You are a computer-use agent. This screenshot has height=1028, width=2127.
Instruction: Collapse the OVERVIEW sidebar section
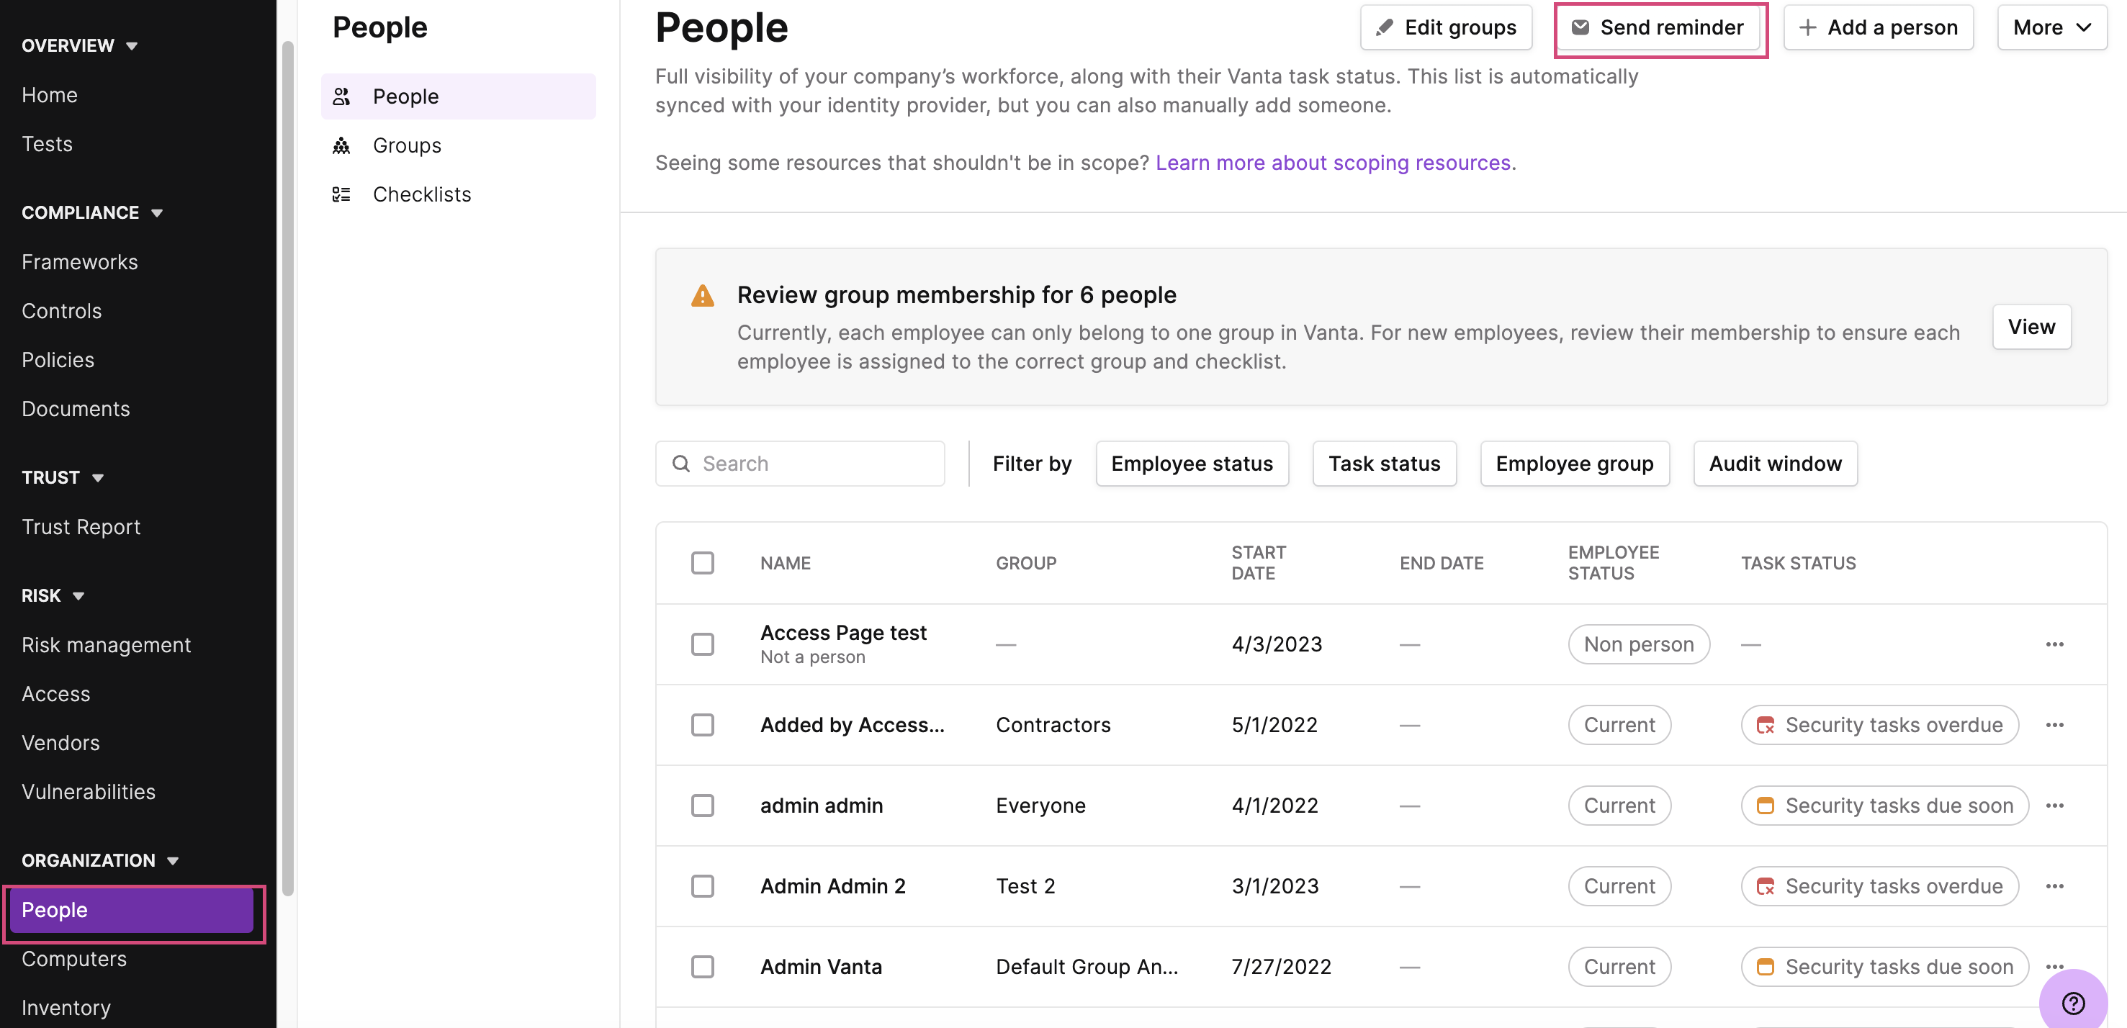[80, 45]
